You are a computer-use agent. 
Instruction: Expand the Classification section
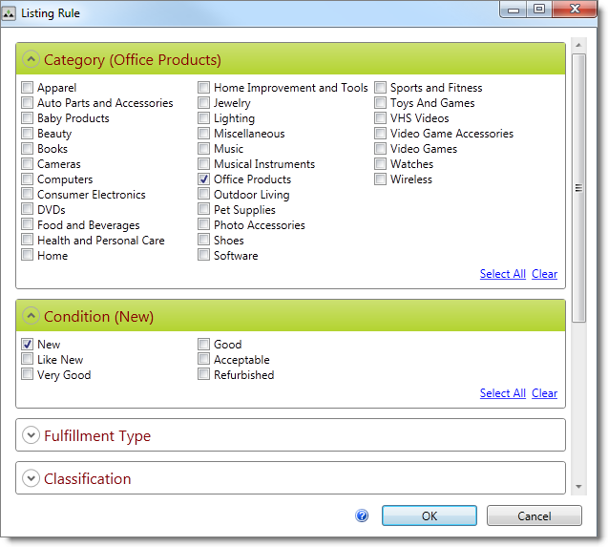(31, 479)
